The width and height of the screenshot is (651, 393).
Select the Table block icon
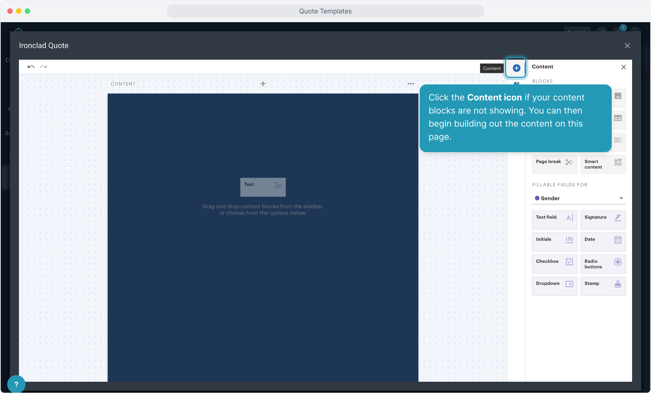coord(618,119)
